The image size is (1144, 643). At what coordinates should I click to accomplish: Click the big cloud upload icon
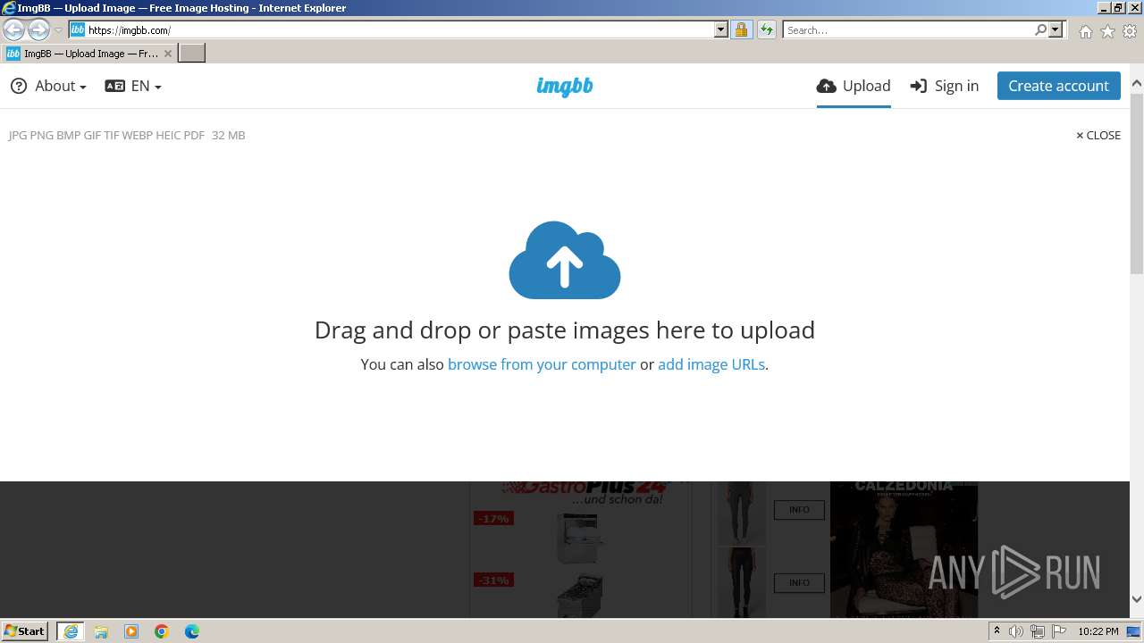point(565,260)
